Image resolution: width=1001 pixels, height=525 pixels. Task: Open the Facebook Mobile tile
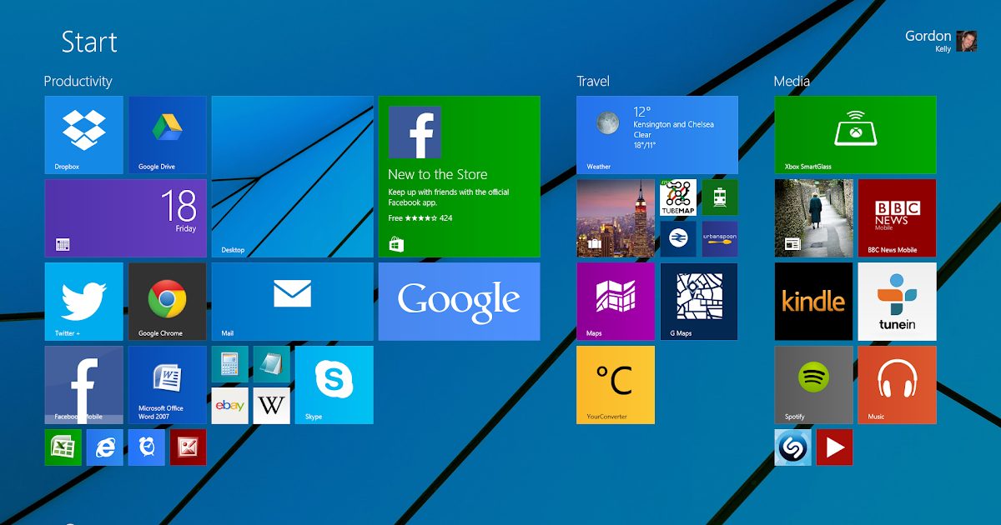(83, 385)
